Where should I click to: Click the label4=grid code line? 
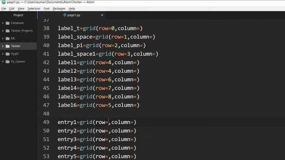click(98, 88)
